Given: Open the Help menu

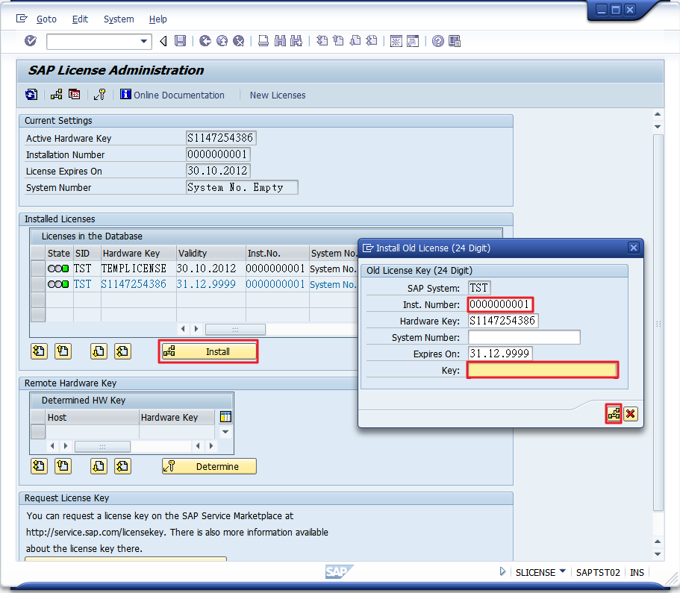Looking at the screenshot, I should [x=157, y=19].
